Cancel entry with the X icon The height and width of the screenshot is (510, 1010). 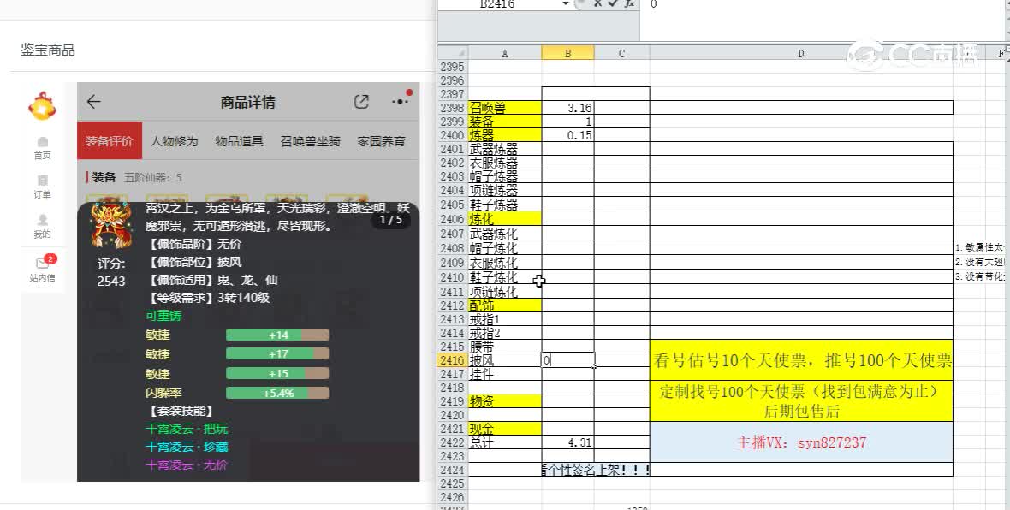coord(597,4)
